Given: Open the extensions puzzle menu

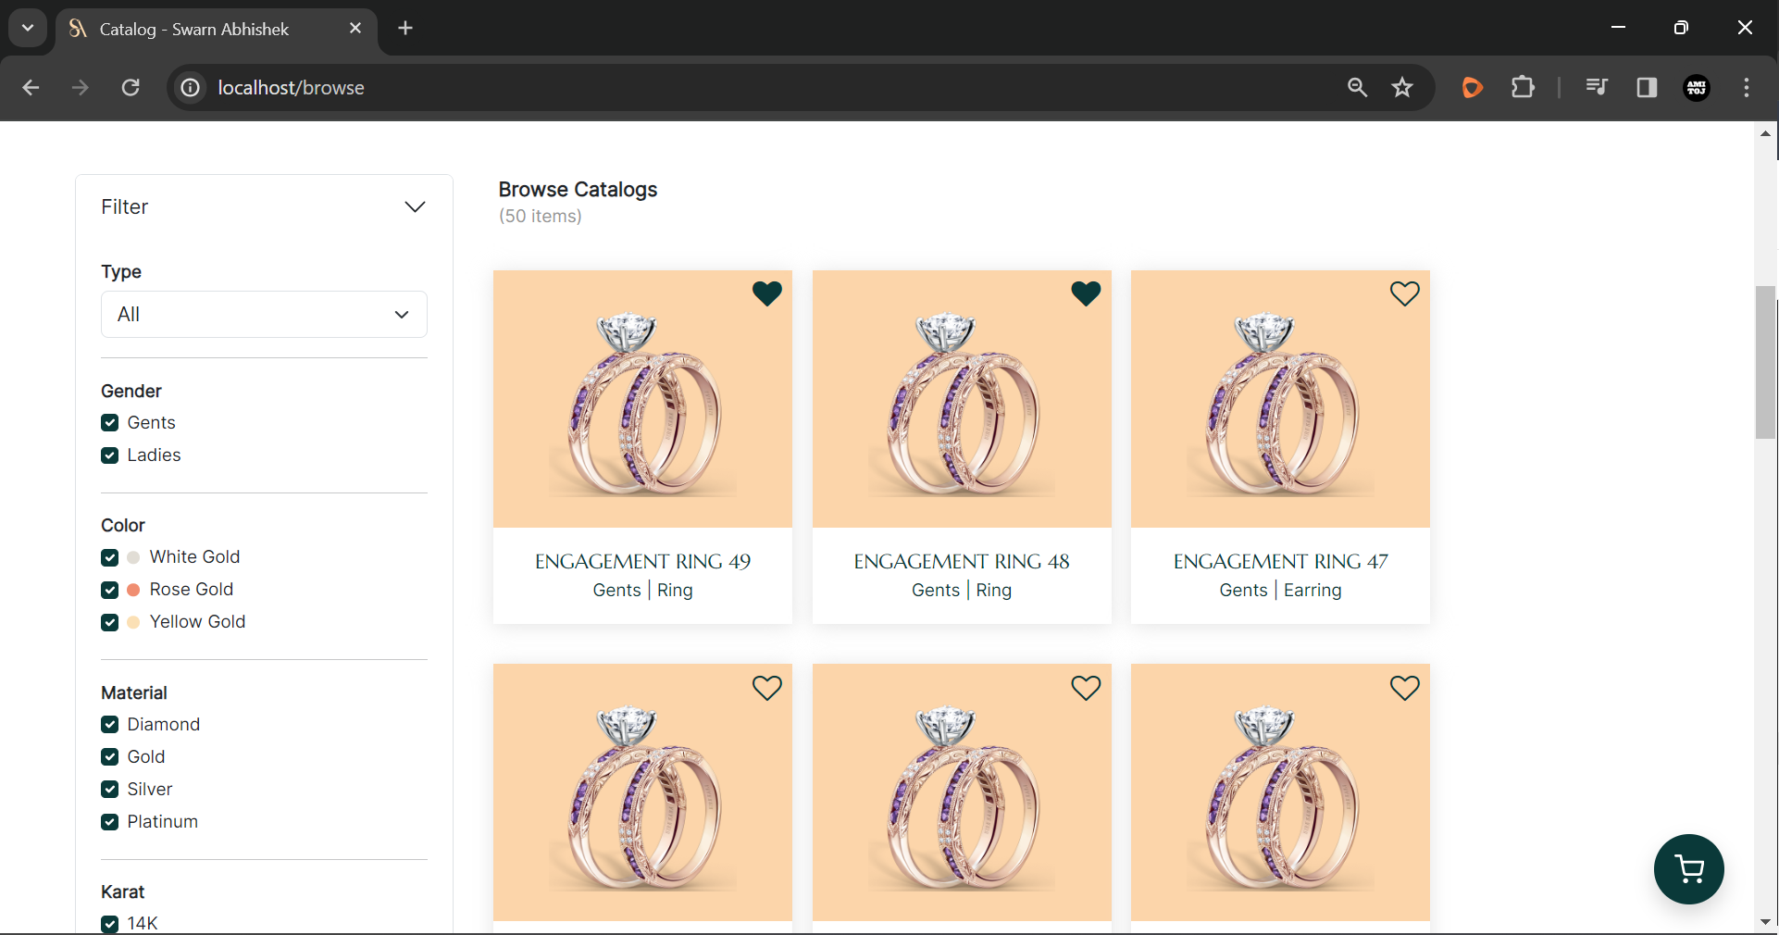Looking at the screenshot, I should [x=1523, y=88].
